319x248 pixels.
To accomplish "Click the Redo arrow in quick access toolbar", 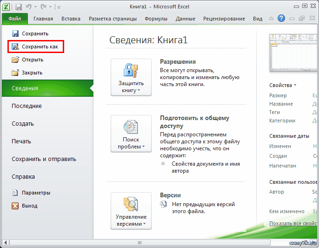I will 43,7.
